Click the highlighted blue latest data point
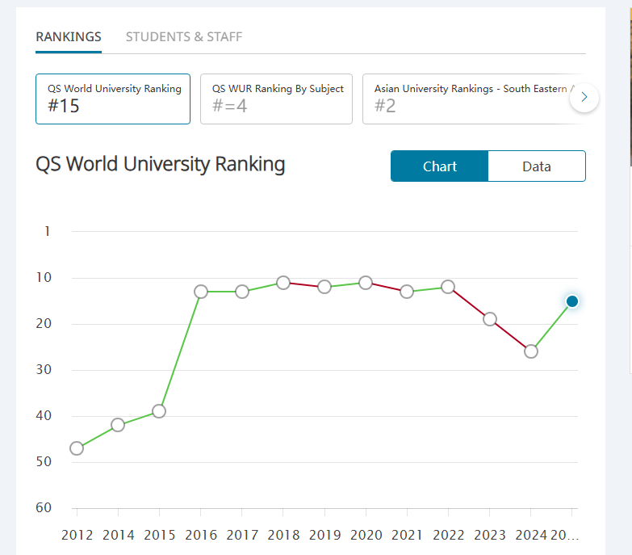 (x=572, y=301)
